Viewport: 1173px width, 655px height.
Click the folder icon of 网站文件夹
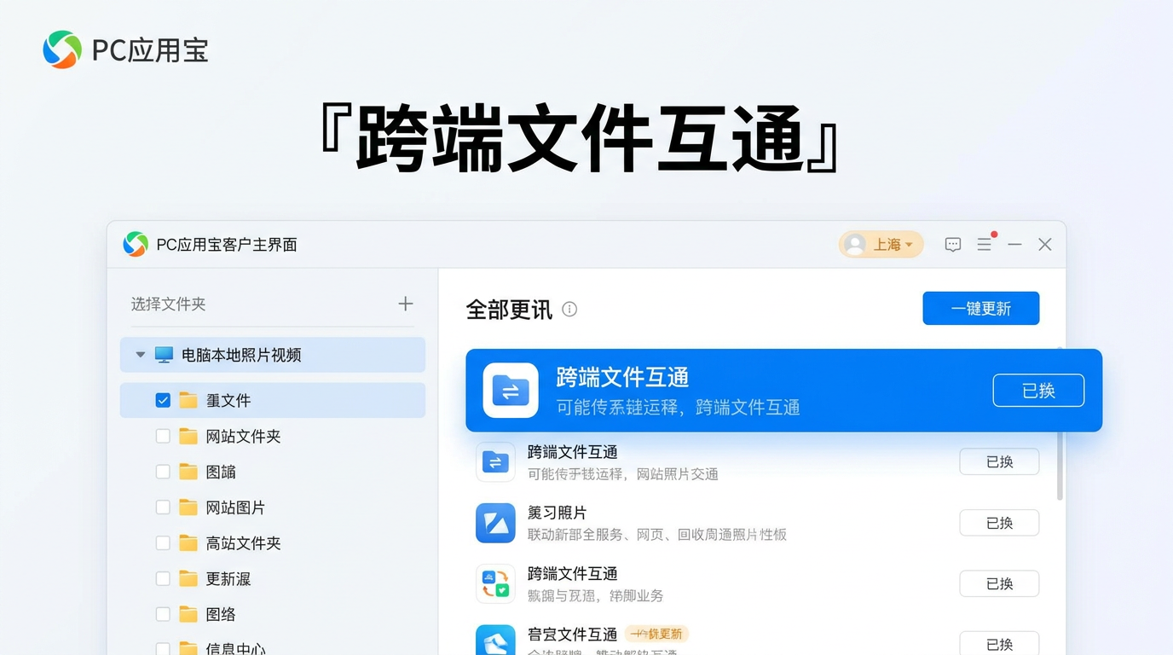pyautogui.click(x=188, y=436)
